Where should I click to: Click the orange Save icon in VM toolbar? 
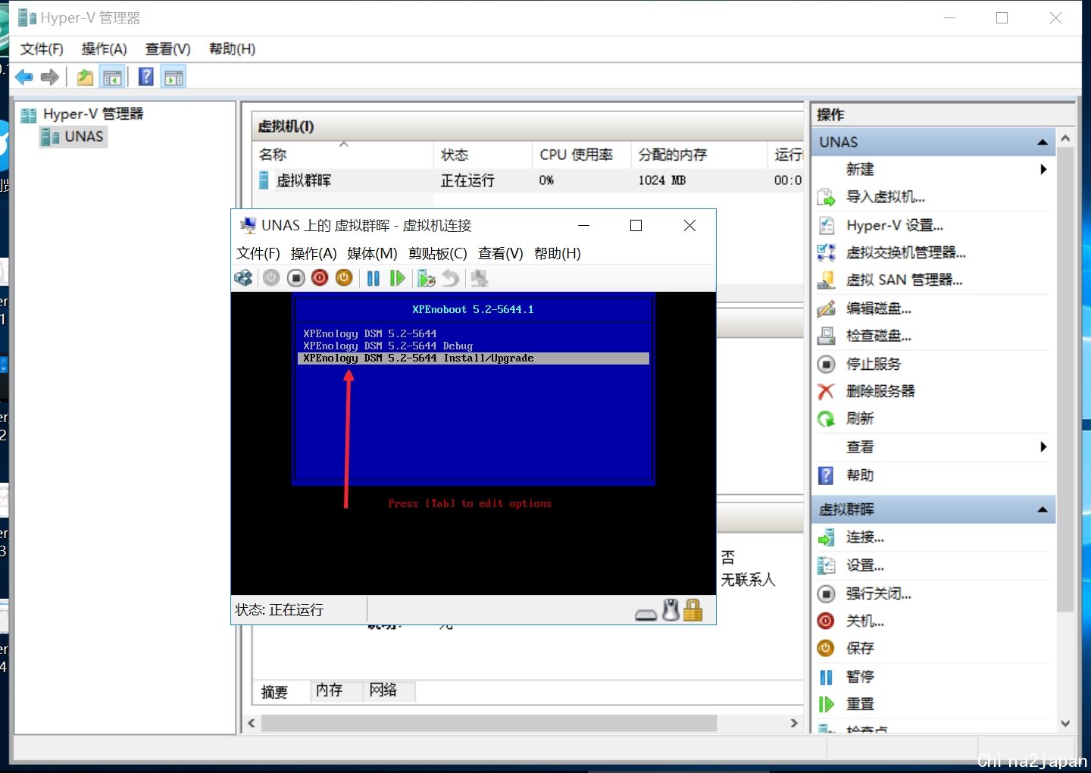tap(344, 278)
